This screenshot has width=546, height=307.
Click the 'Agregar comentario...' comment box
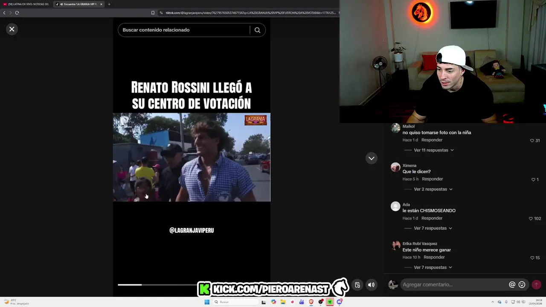pos(454,284)
